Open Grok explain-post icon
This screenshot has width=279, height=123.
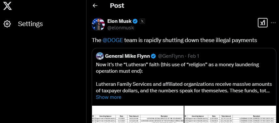click(262, 23)
